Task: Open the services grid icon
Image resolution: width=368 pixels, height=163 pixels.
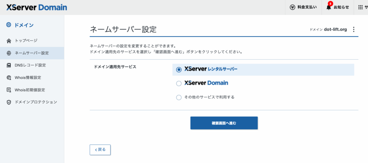Action: 360,7
